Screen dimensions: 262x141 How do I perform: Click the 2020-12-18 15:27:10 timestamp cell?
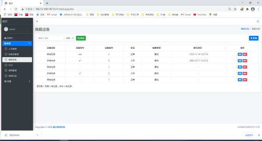[199, 54]
